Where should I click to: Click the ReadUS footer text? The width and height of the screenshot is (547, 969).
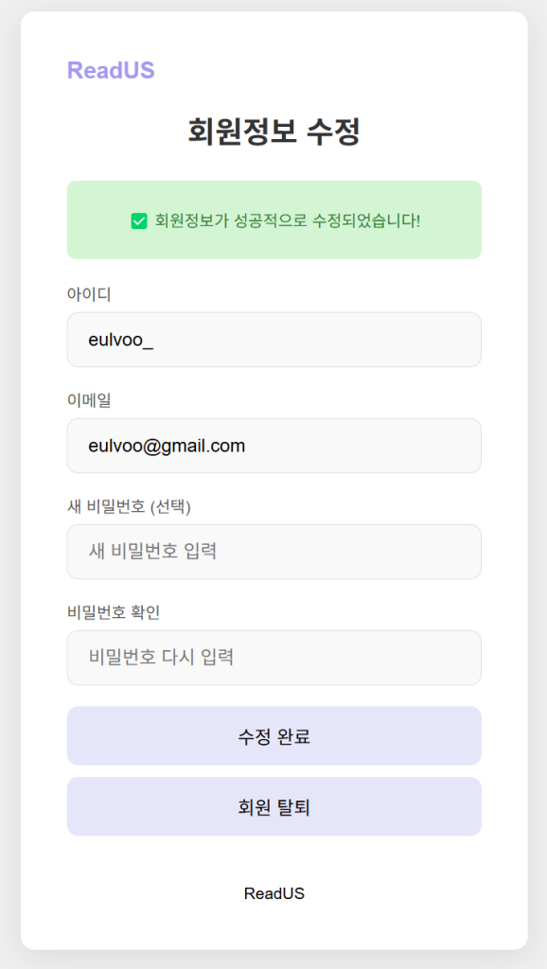[x=273, y=893]
